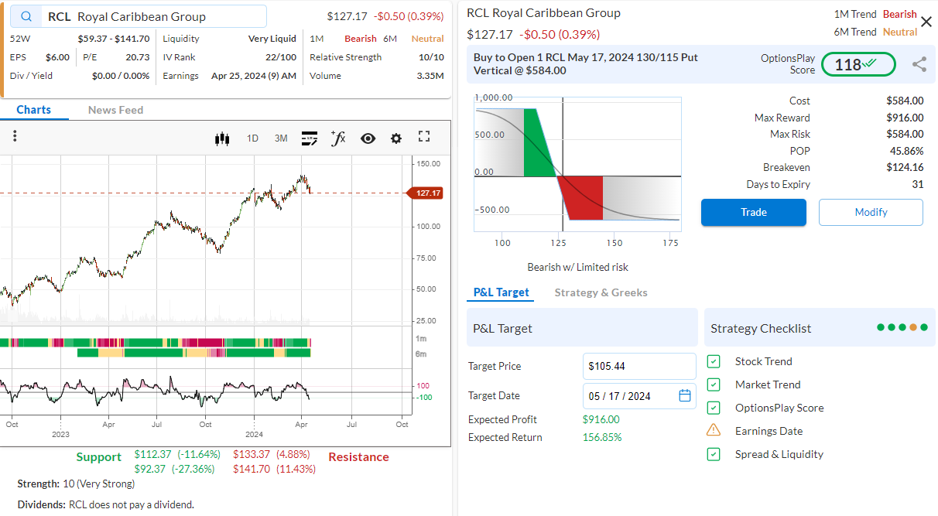Click the Buy to Open strategy description
Viewport: 938px width, 516px height.
[585, 63]
